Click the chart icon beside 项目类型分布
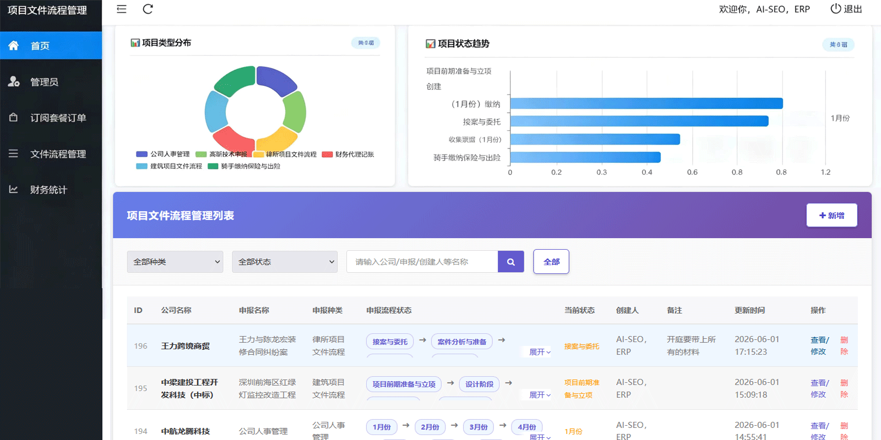 (135, 42)
